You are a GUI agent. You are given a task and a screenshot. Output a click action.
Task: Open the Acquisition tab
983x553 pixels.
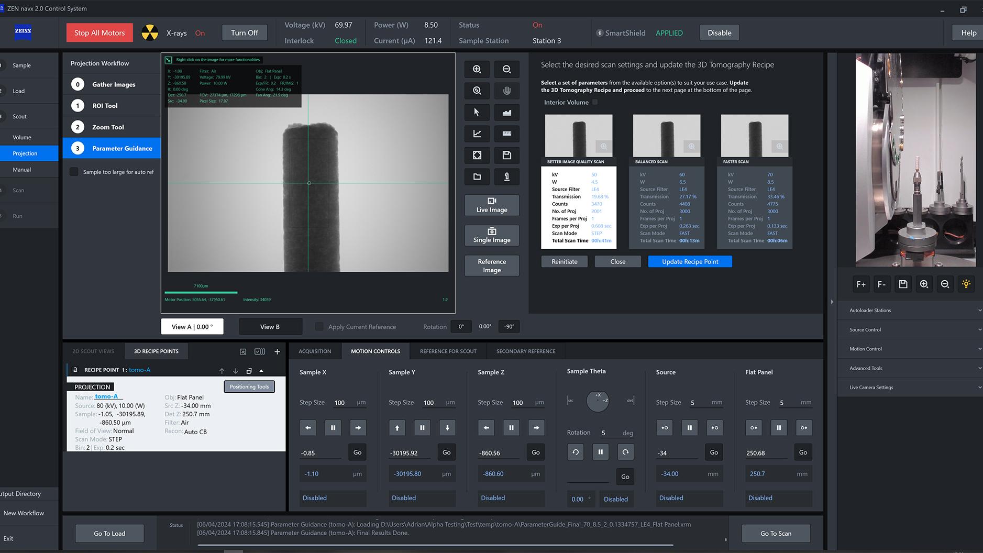(x=315, y=351)
